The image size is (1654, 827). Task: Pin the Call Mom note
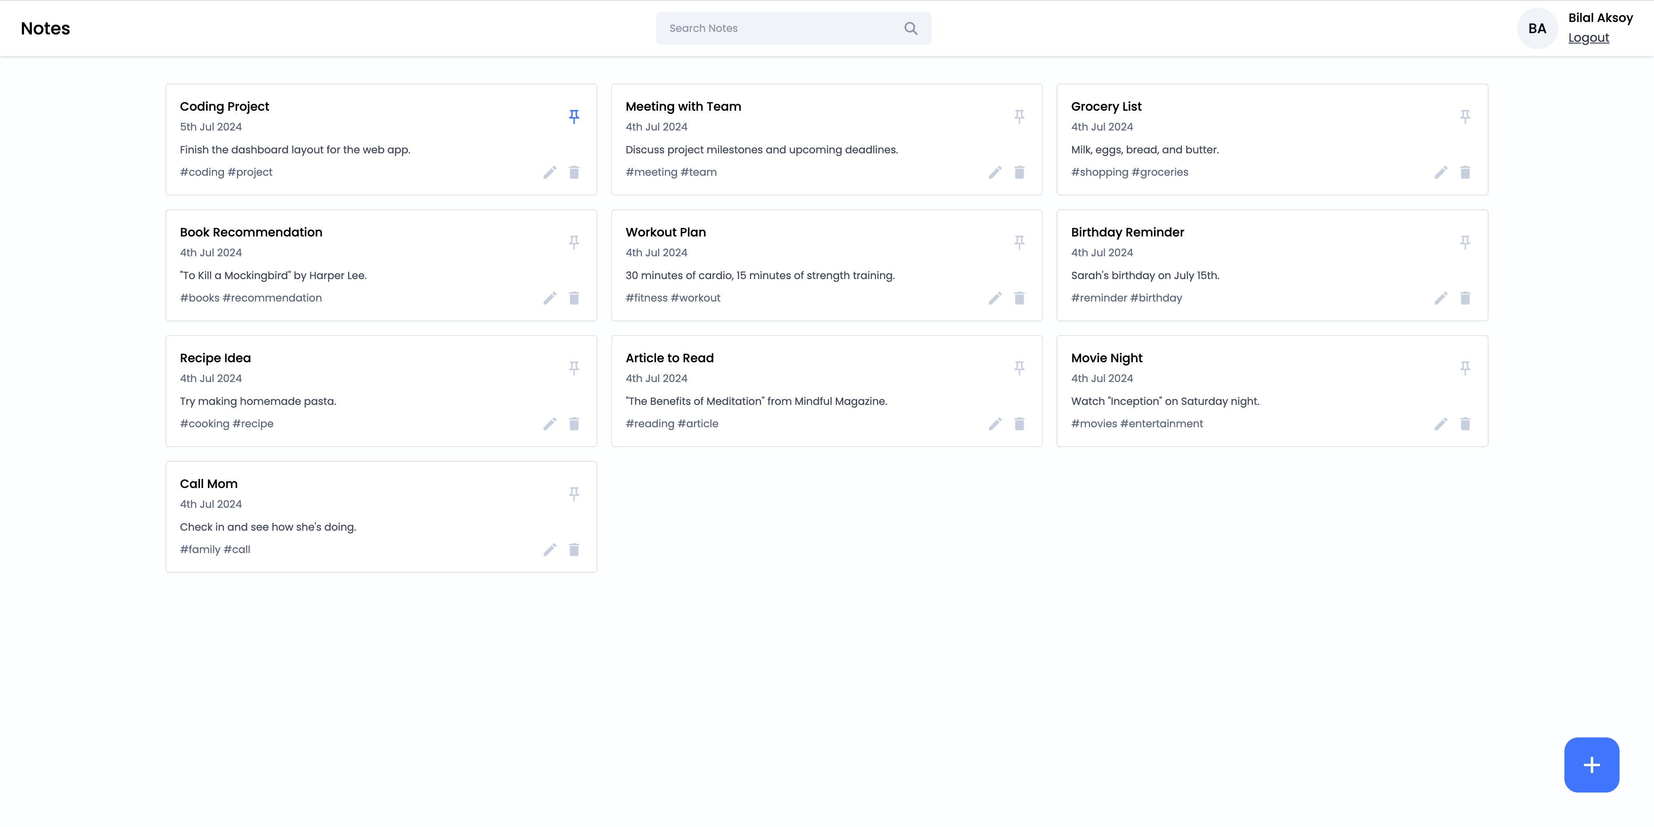[574, 494]
